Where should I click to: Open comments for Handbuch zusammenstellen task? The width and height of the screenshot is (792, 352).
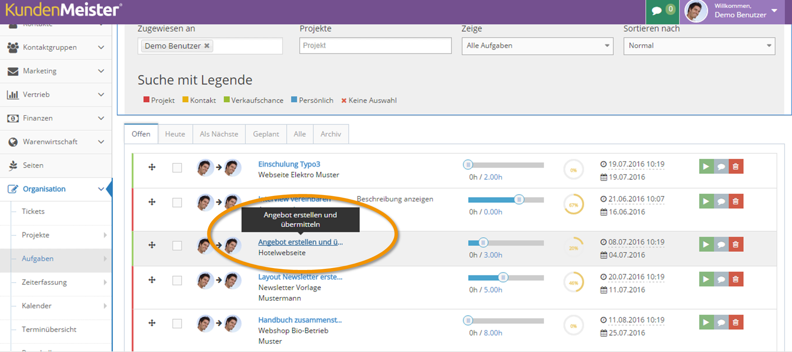point(721,322)
